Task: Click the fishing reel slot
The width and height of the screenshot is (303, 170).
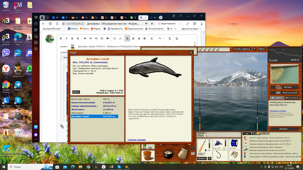Action: (x=218, y=143)
